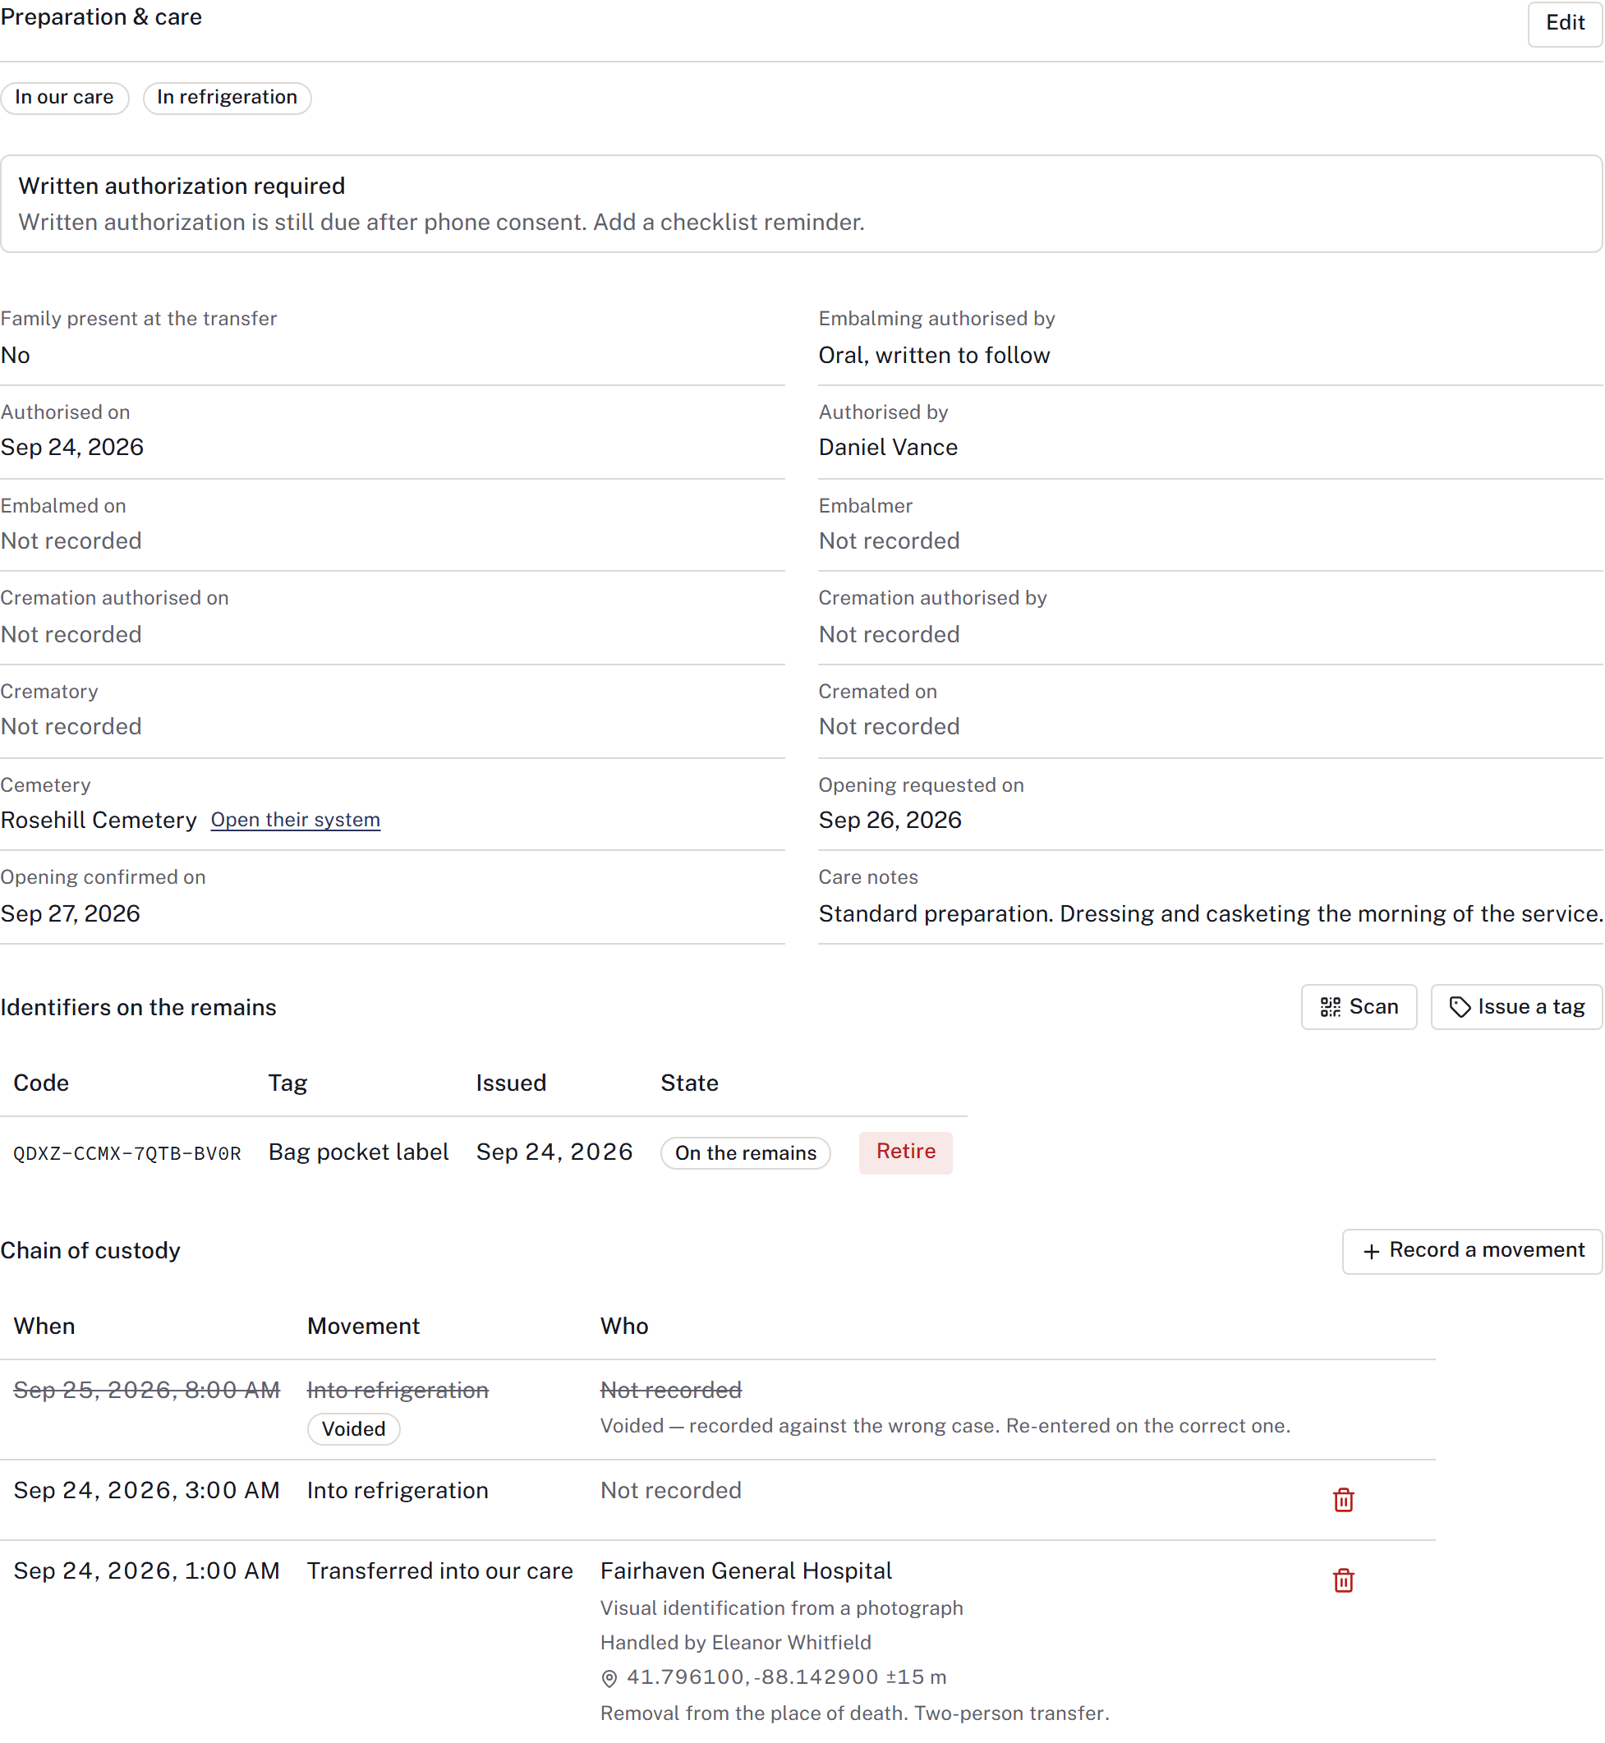The image size is (1605, 1743).
Task: Issue a tag for the remains
Action: point(1515,1006)
